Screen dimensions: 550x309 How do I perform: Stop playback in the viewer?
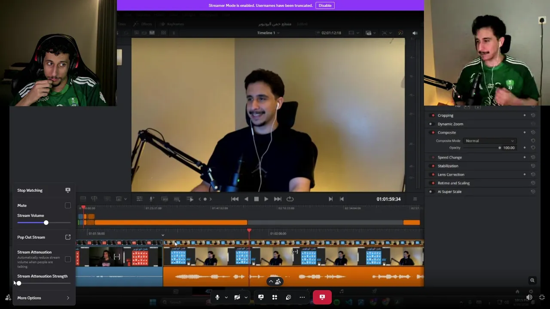pos(256,199)
